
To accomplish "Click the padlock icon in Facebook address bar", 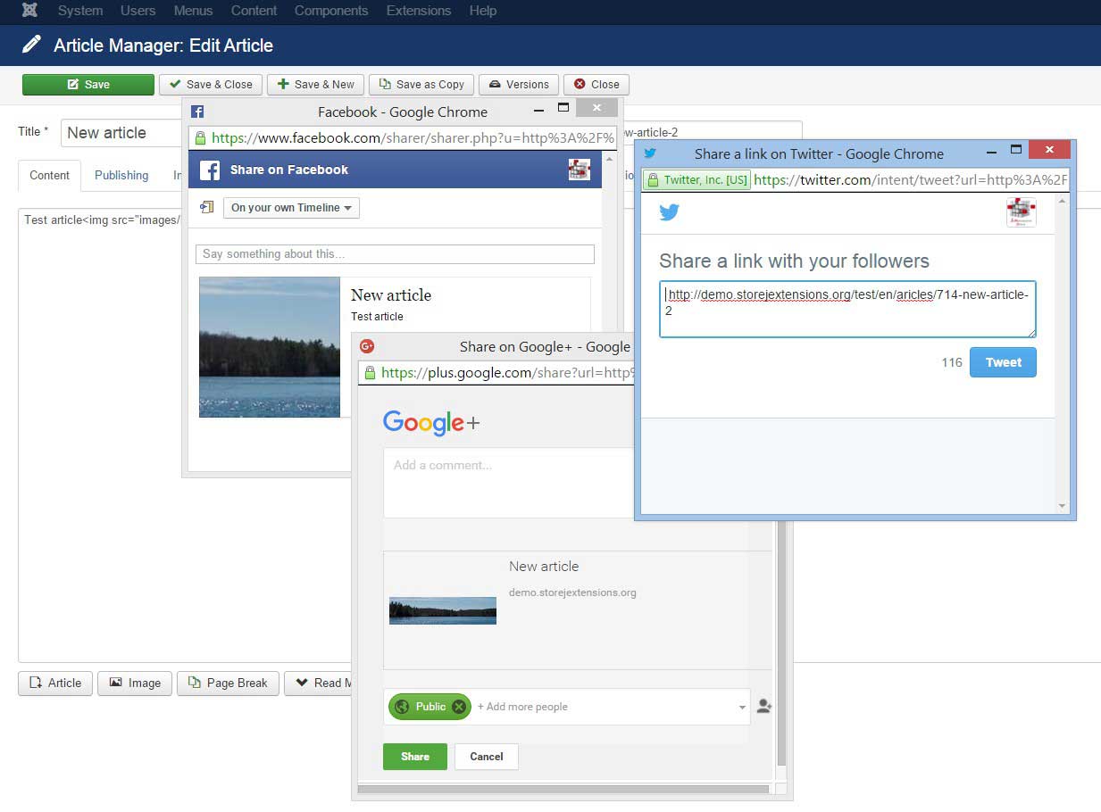I will 200,138.
